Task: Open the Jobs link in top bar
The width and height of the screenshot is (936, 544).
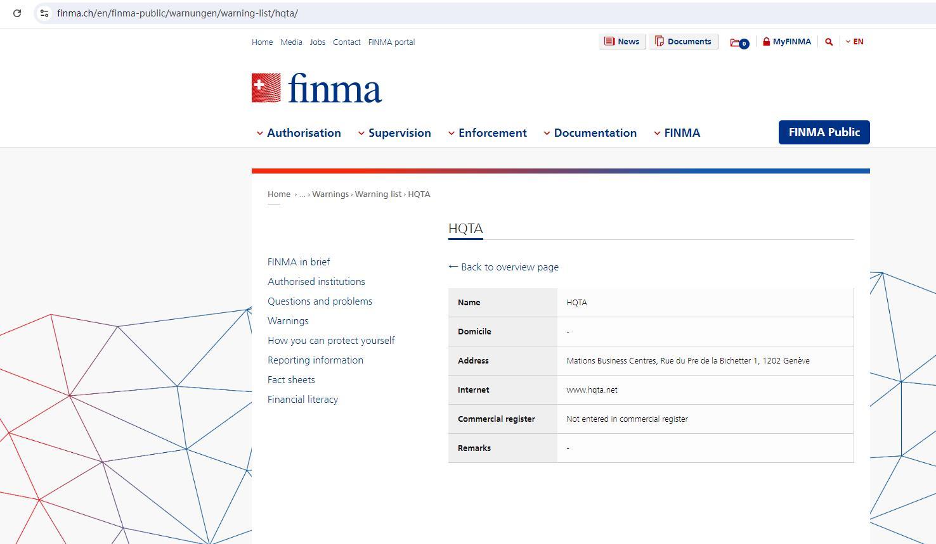Action: (x=317, y=42)
